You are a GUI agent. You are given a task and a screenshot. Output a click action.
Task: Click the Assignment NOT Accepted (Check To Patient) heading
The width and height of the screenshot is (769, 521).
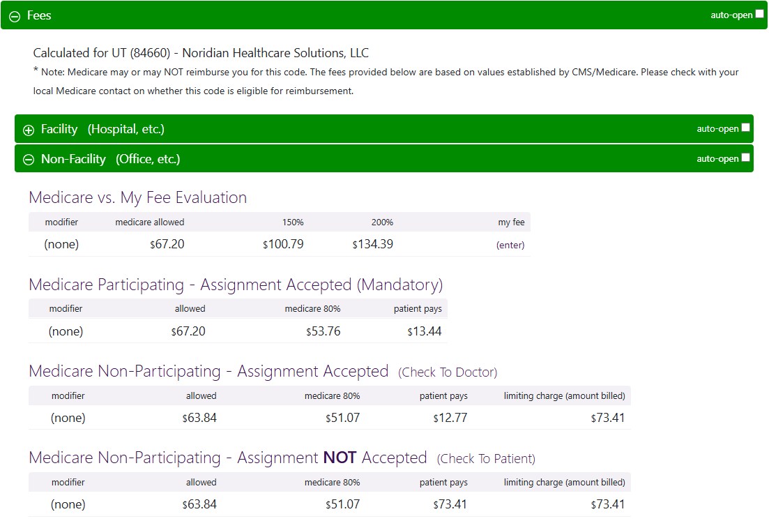pyautogui.click(x=282, y=458)
